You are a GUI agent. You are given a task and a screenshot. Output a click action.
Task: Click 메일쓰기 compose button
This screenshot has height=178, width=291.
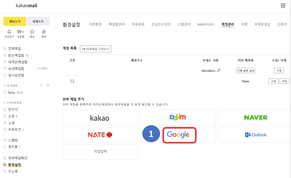[x=15, y=21]
